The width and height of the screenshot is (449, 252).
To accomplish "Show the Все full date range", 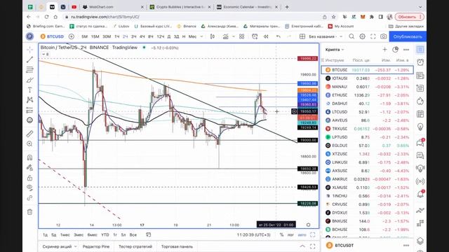I will tap(133, 235).
